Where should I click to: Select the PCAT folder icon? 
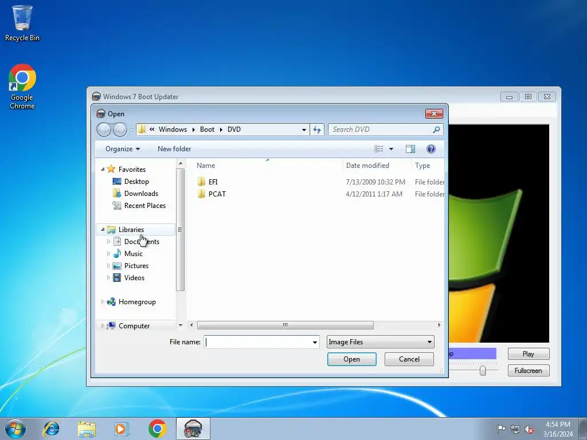201,194
